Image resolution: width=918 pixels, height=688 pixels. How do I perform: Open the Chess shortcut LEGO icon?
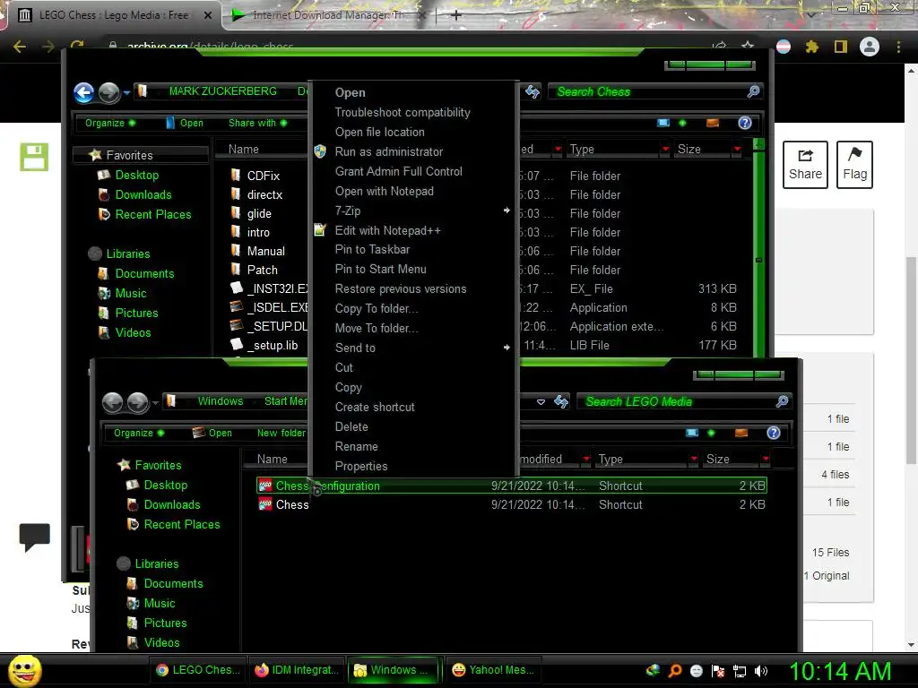(265, 504)
